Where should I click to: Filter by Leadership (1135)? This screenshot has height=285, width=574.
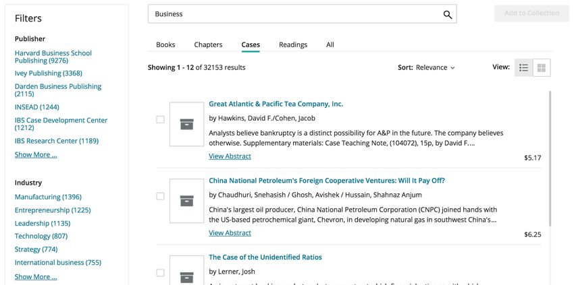pos(43,223)
